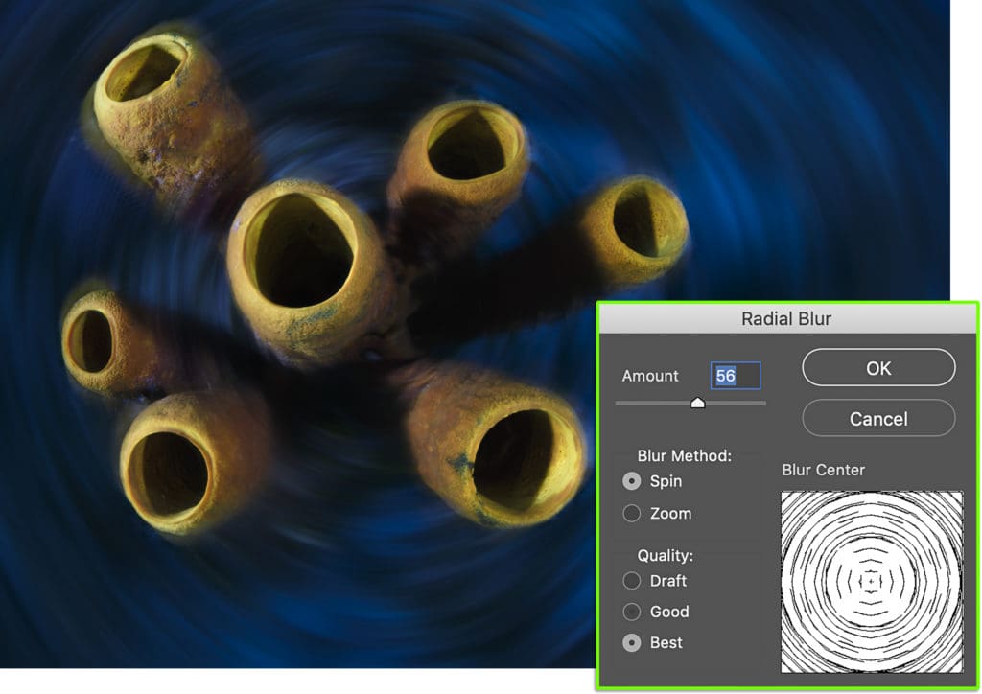Click the crosshair in the Blur Center preview
The width and height of the screenshot is (982, 694).
[x=871, y=582]
